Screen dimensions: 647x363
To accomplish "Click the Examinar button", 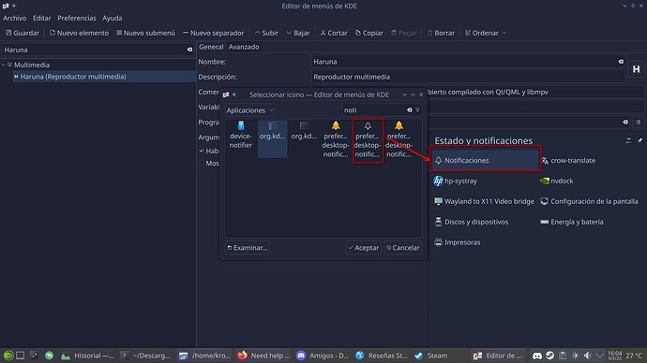I will point(248,248).
